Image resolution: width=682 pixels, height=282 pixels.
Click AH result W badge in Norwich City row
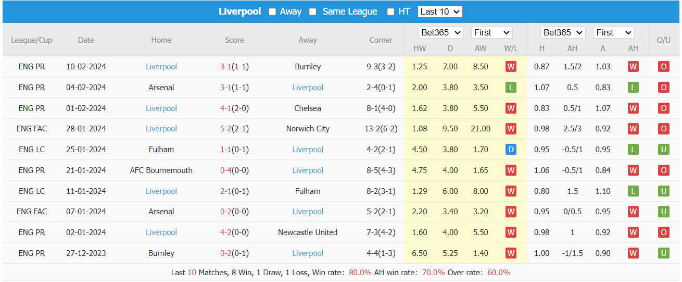point(633,129)
